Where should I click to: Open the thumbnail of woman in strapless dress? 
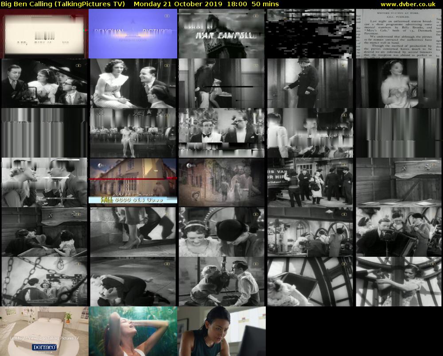coord(398,83)
